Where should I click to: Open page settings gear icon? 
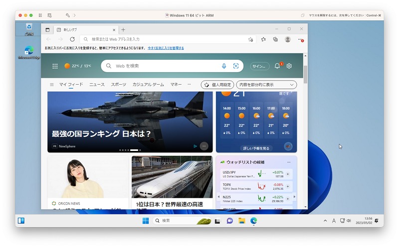coord(289,66)
